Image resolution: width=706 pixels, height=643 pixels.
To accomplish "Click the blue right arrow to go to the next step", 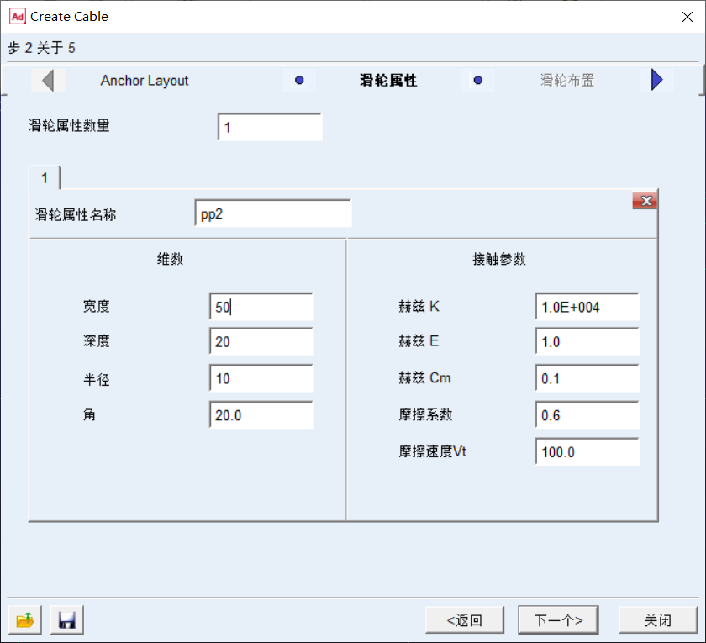I will coord(657,80).
